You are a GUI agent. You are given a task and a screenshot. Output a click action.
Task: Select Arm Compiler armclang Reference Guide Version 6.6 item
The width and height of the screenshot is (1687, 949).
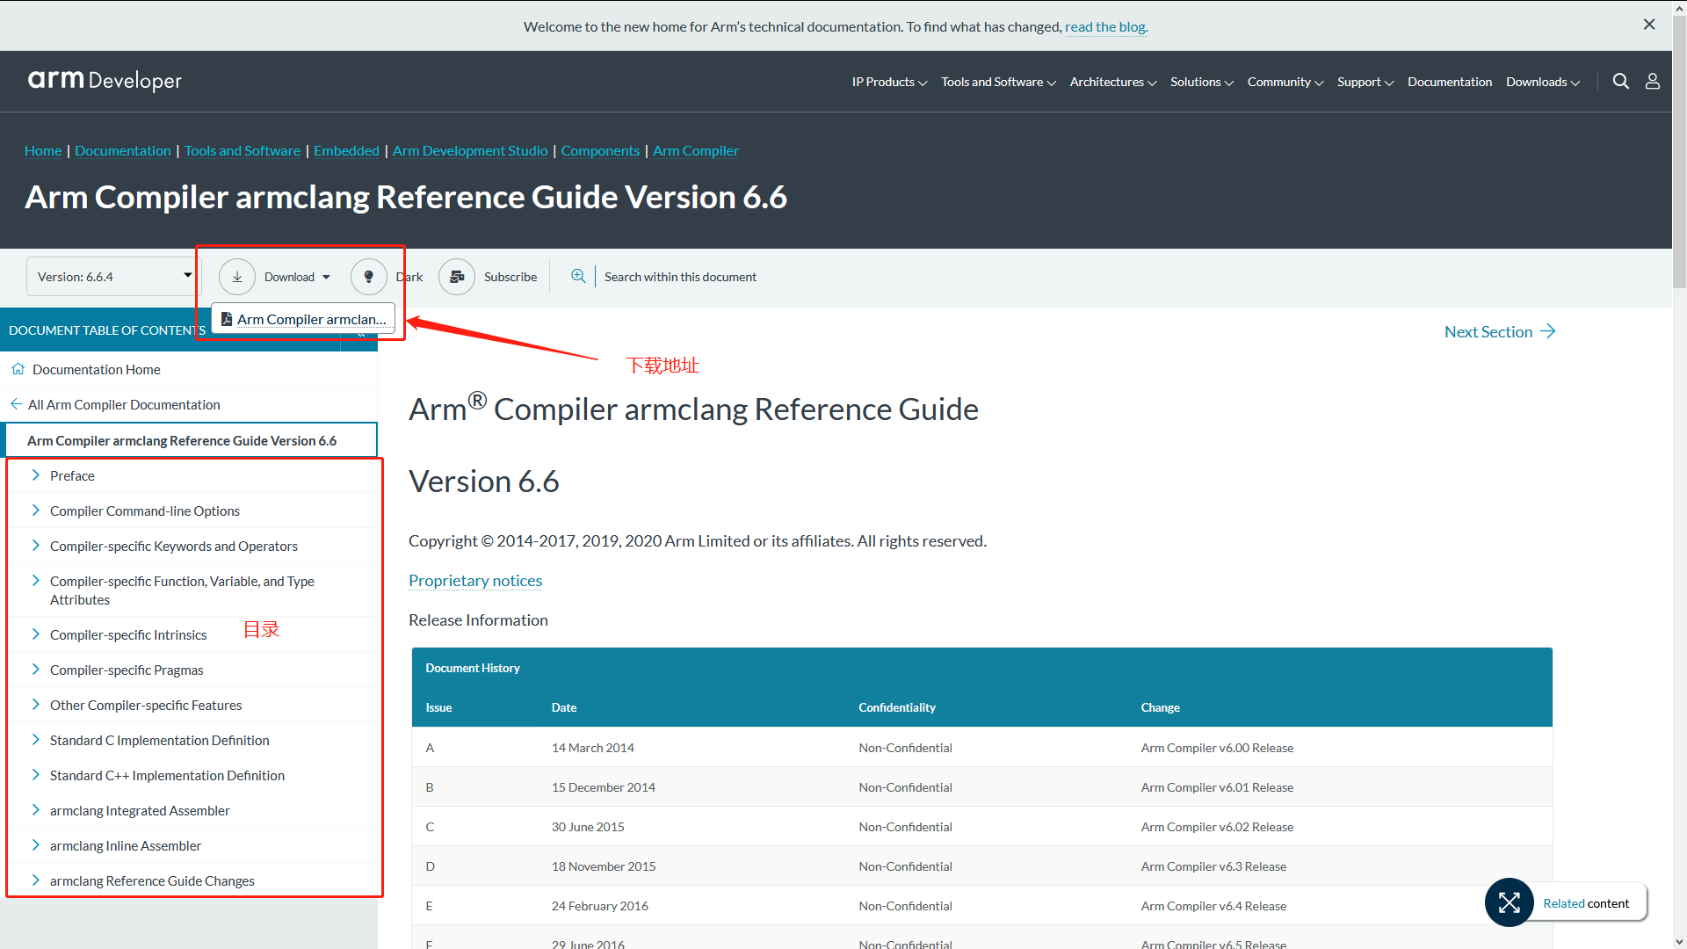pos(191,440)
